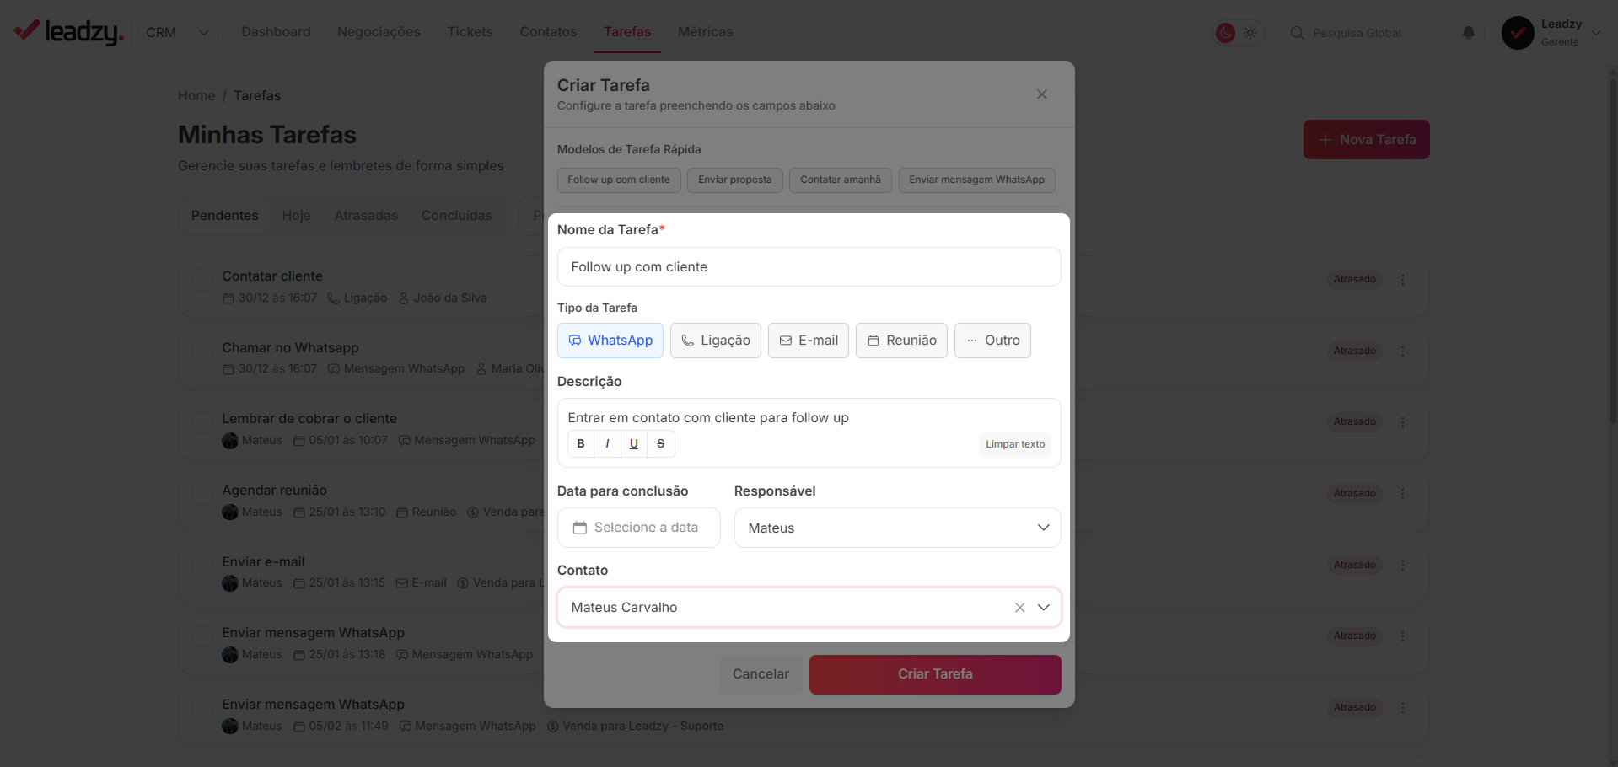Apply the Enviar mensagem WhatsApp template
The image size is (1618, 767).
976,180
